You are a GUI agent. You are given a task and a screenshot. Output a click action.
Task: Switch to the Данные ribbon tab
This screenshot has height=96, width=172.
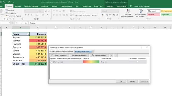pos(54,6)
